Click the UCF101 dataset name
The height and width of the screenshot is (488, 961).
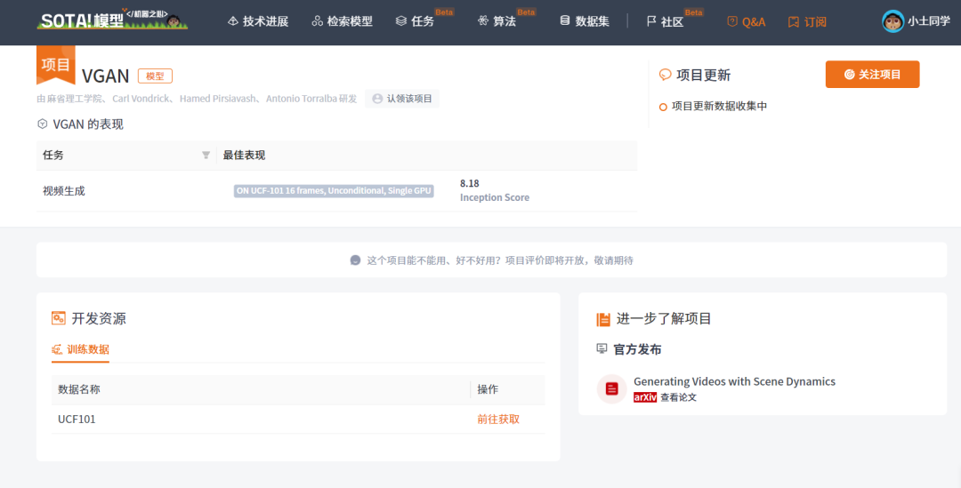(77, 419)
